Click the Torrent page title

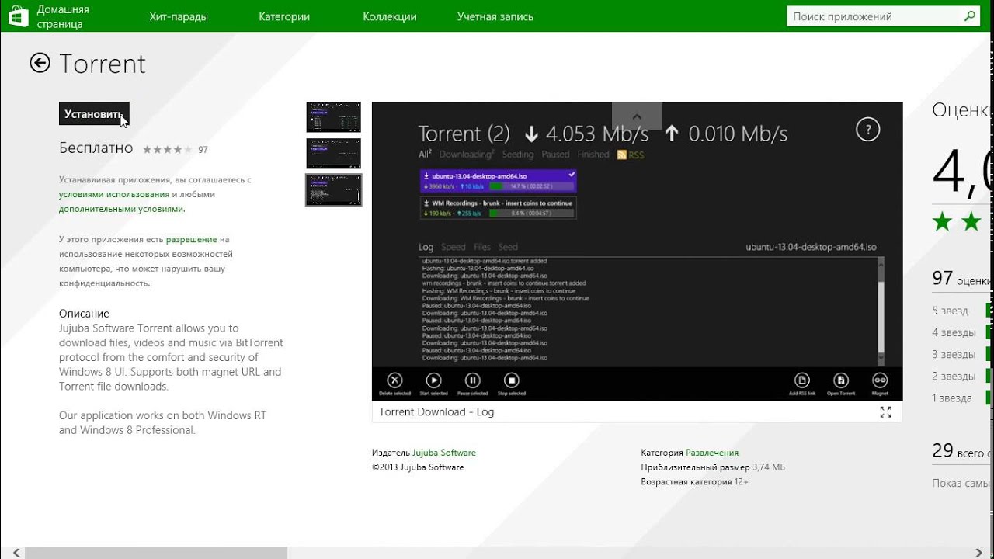pos(103,64)
